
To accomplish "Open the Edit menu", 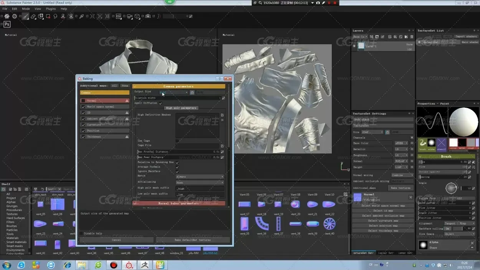I will 14,8.
